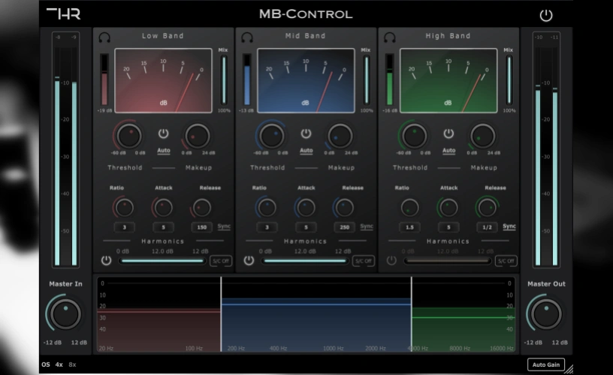Toggle the plugin master power button

click(546, 15)
